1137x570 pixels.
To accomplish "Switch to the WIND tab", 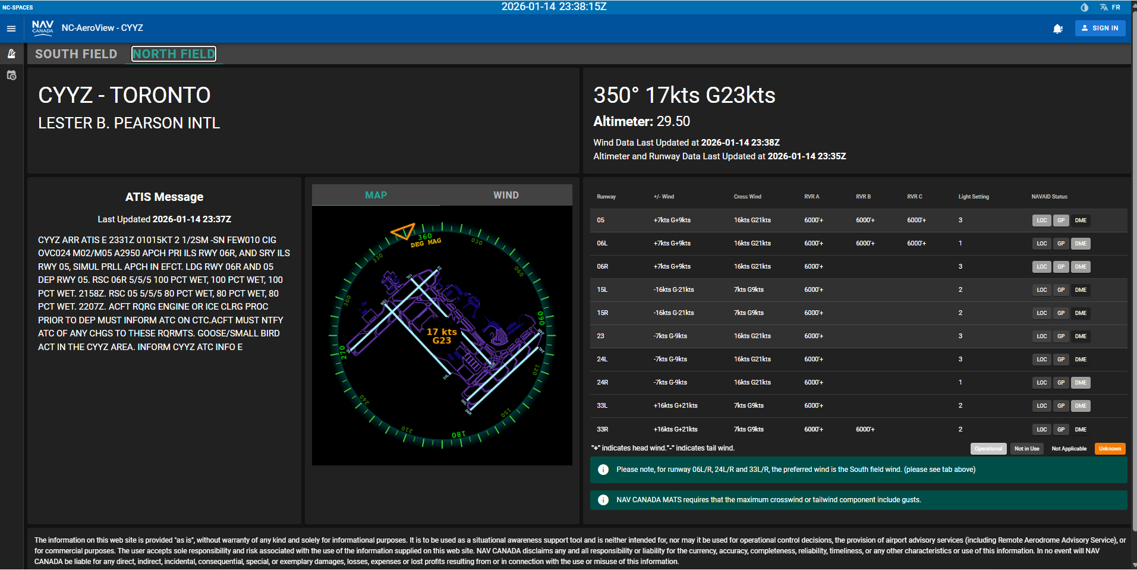I will (x=506, y=194).
